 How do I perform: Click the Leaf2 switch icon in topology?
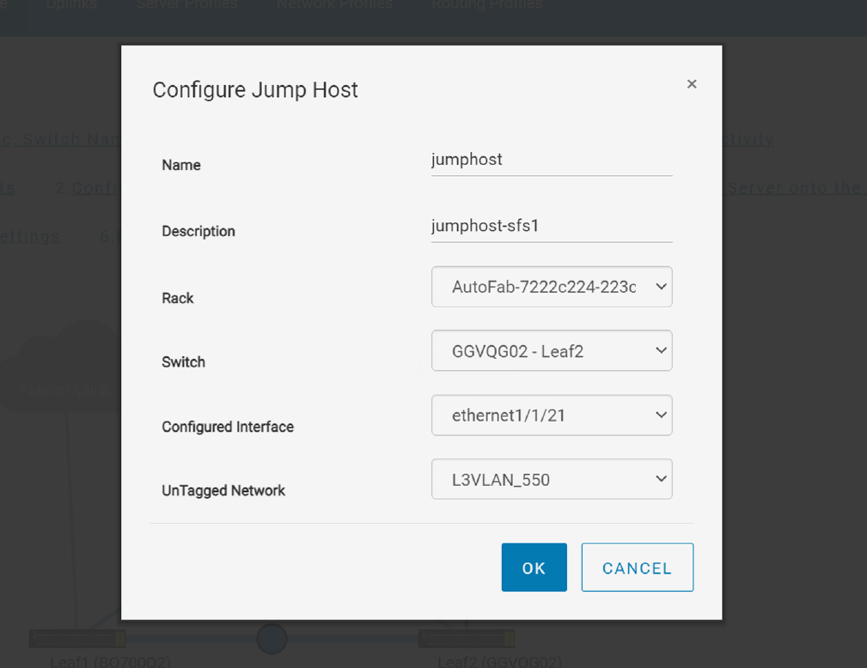click(x=467, y=638)
